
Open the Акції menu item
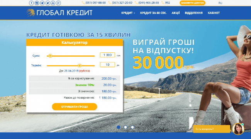click(176, 13)
